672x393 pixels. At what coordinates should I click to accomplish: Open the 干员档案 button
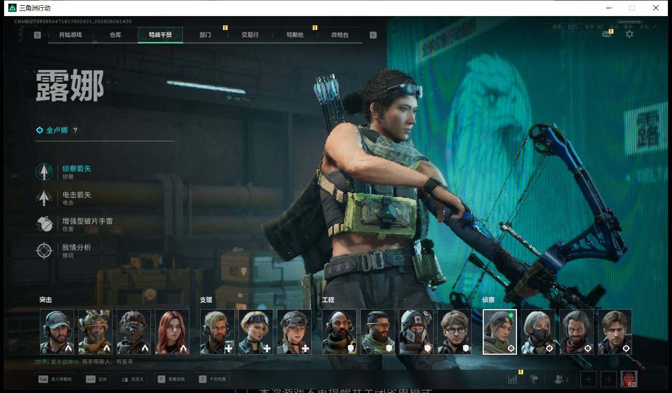pyautogui.click(x=213, y=380)
